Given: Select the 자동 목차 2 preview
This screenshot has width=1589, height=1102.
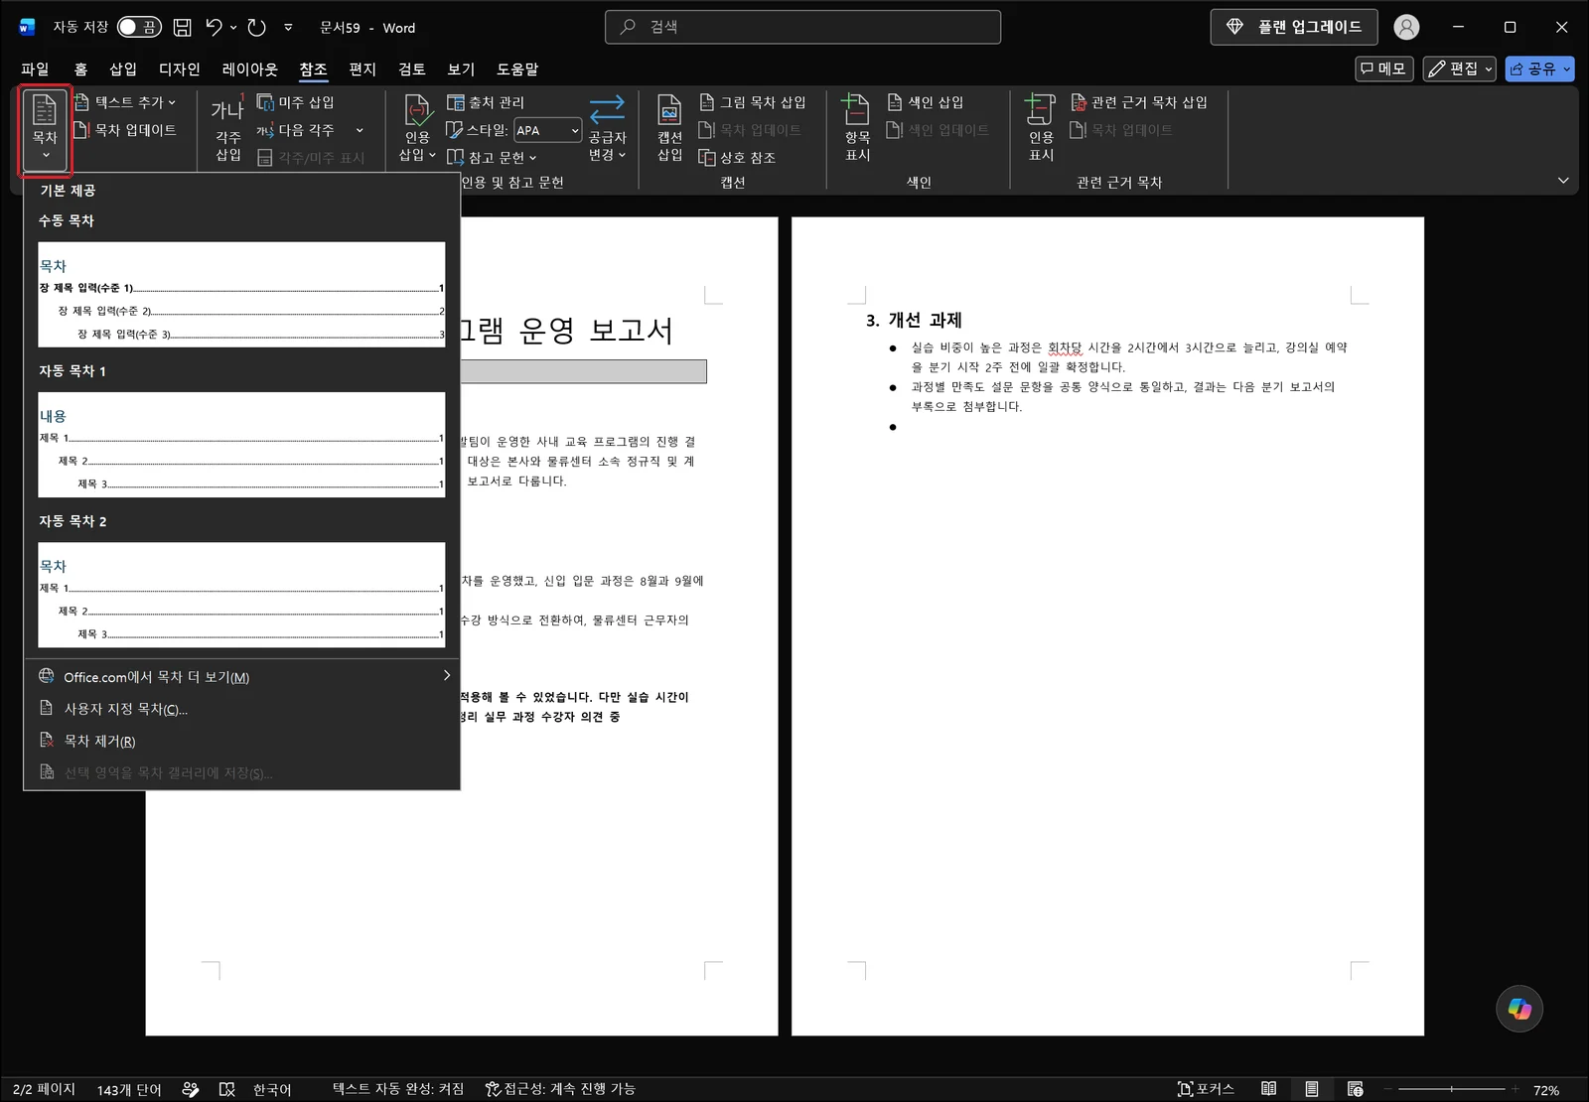Looking at the screenshot, I should click(241, 595).
